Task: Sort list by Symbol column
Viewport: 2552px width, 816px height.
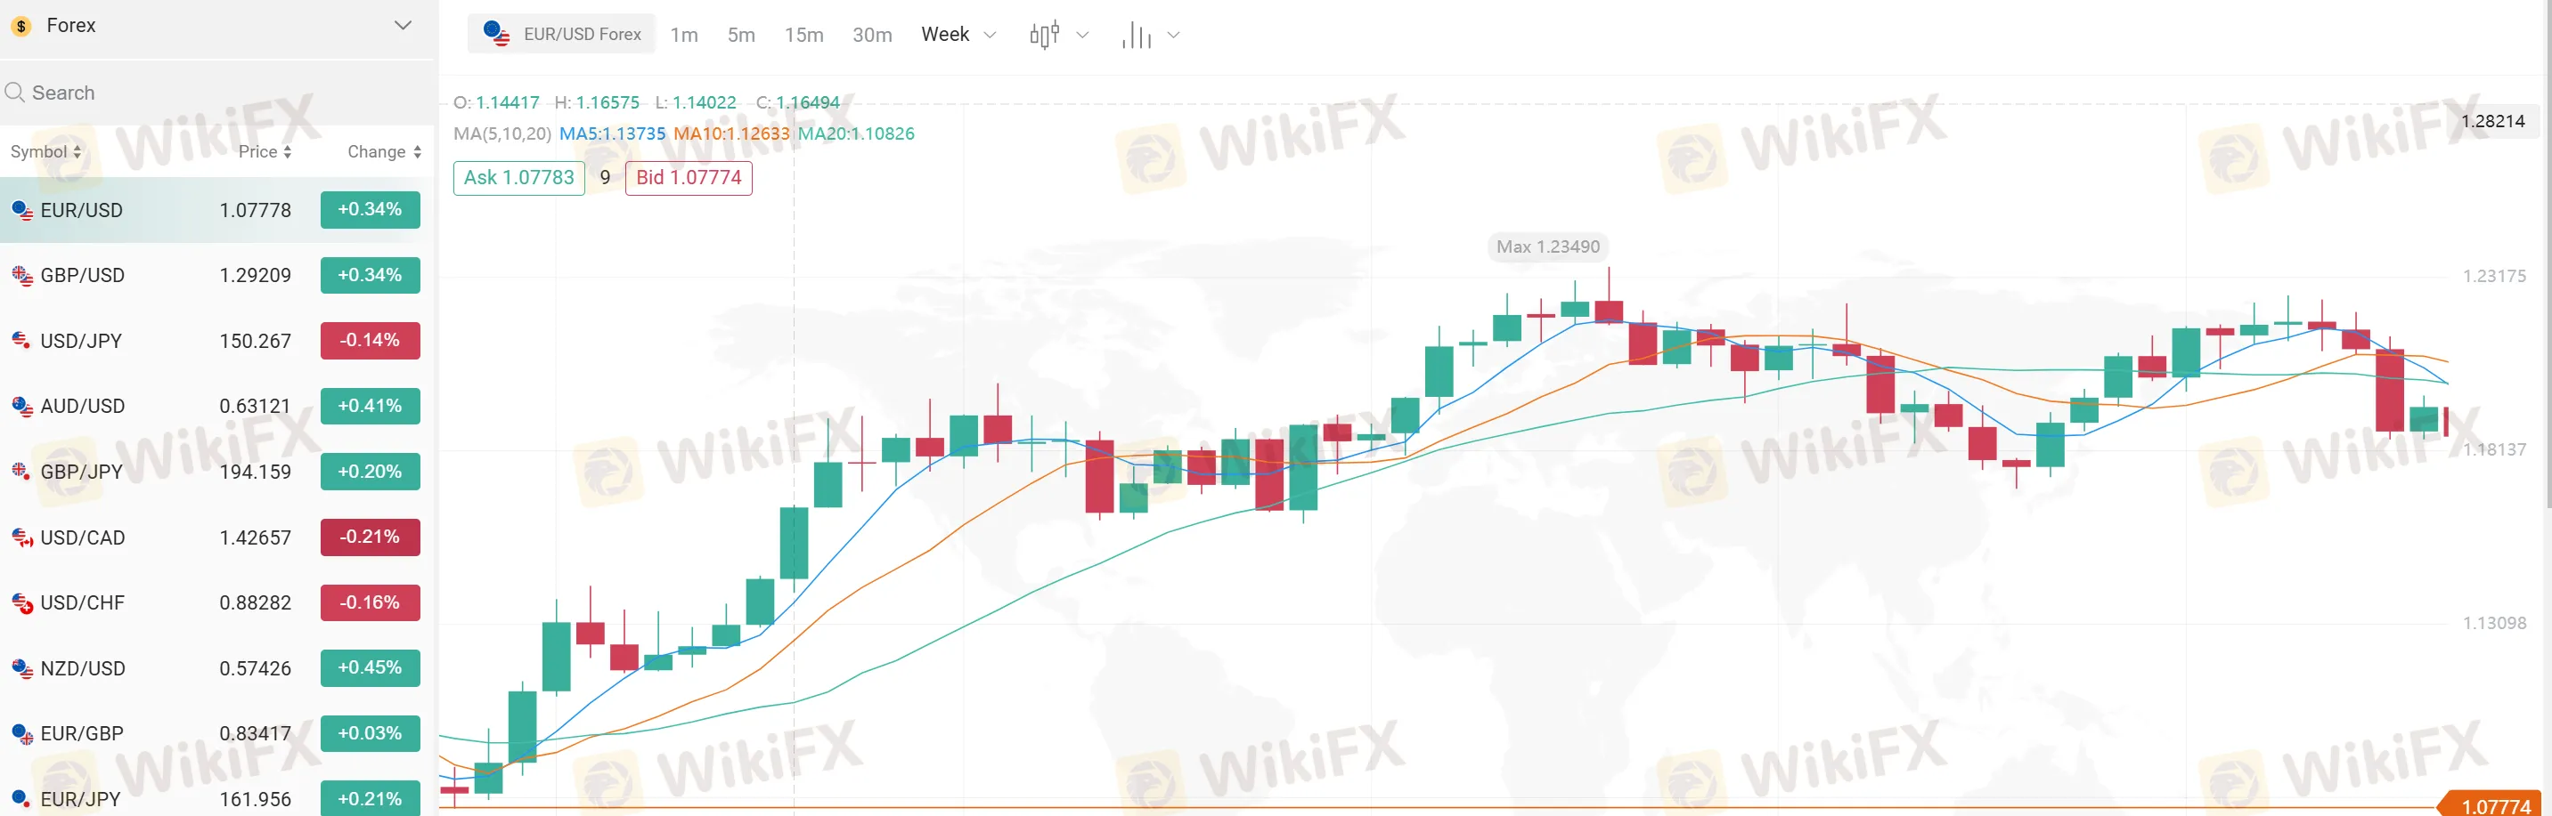Action: [45, 151]
